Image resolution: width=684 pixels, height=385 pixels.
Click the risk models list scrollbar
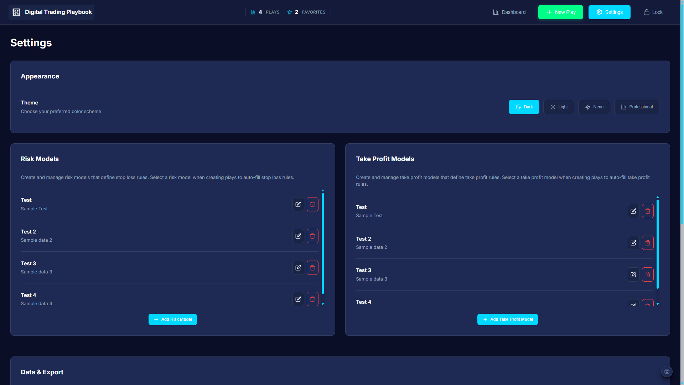(323, 243)
